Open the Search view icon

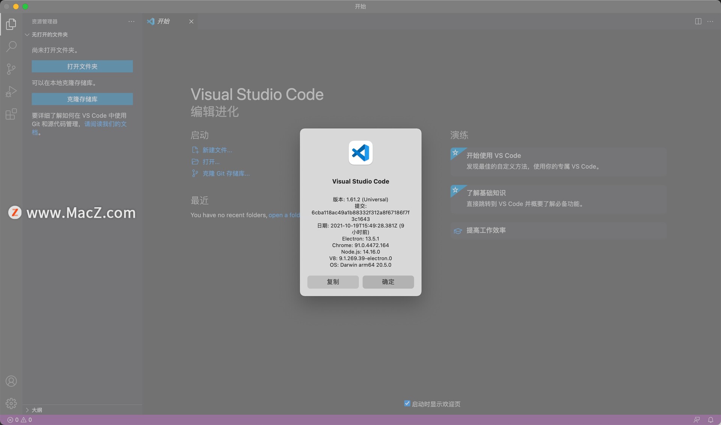11,46
